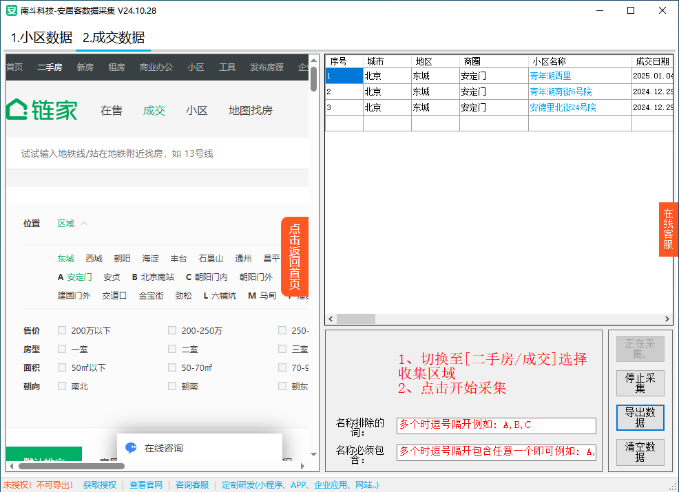Focus the 名称必须包含 input field
Viewport: 679px width, 492px height.
pyautogui.click(x=497, y=452)
